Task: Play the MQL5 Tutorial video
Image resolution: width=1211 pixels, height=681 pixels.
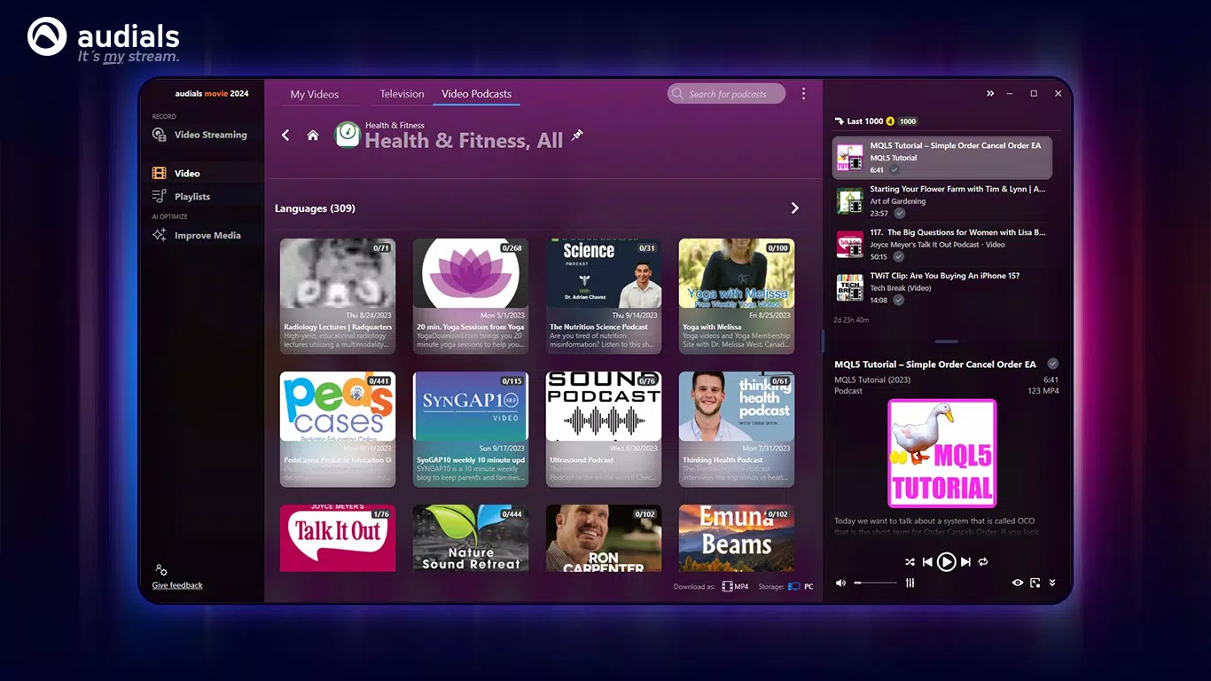Action: pos(947,562)
